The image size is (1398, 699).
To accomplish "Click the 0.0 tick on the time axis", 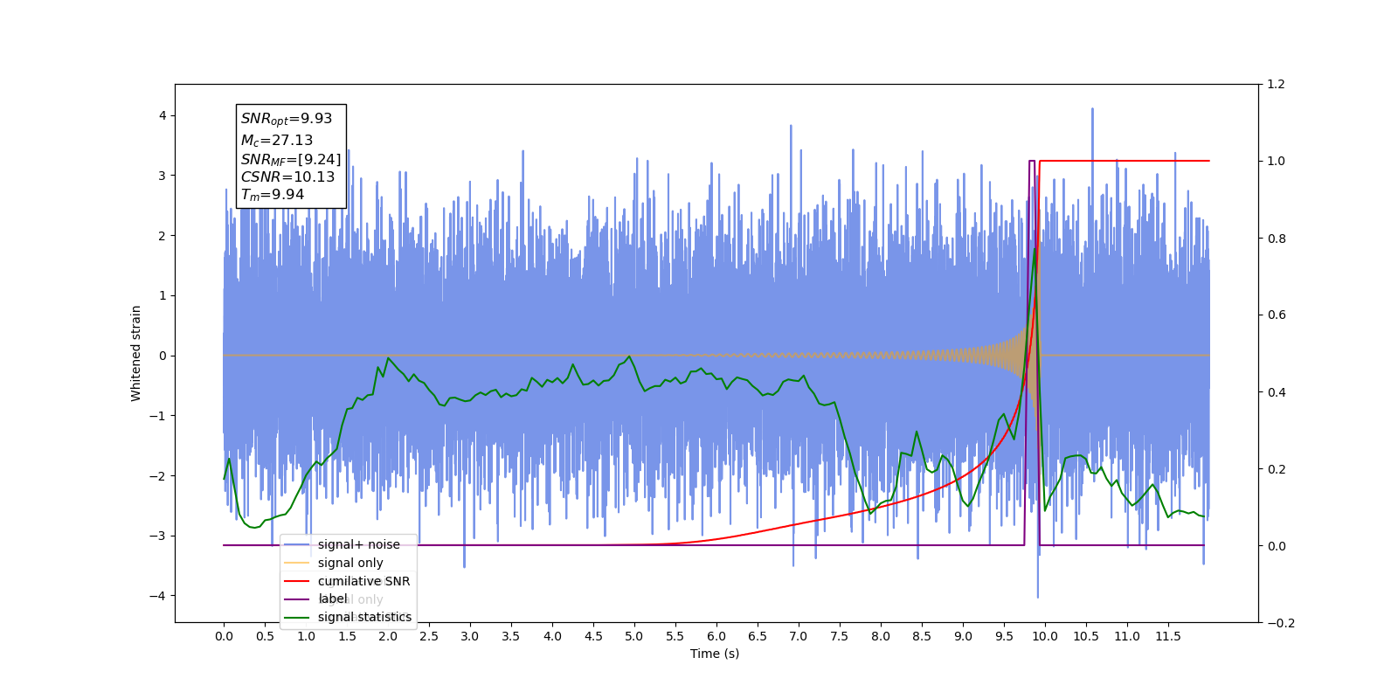I will pos(224,636).
